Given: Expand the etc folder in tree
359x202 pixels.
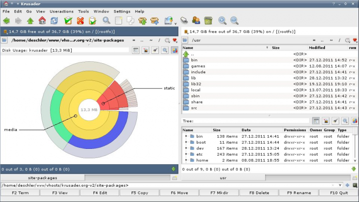Looking at the screenshot, I should click(186, 154).
